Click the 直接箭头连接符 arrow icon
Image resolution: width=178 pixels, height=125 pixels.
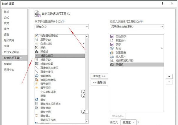[x=36, y=68]
